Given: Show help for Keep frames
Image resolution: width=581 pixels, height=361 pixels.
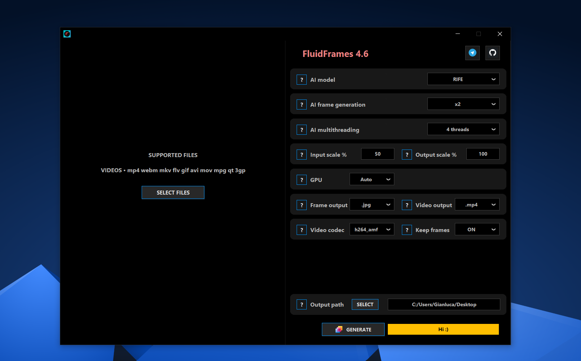Looking at the screenshot, I should [407, 230].
